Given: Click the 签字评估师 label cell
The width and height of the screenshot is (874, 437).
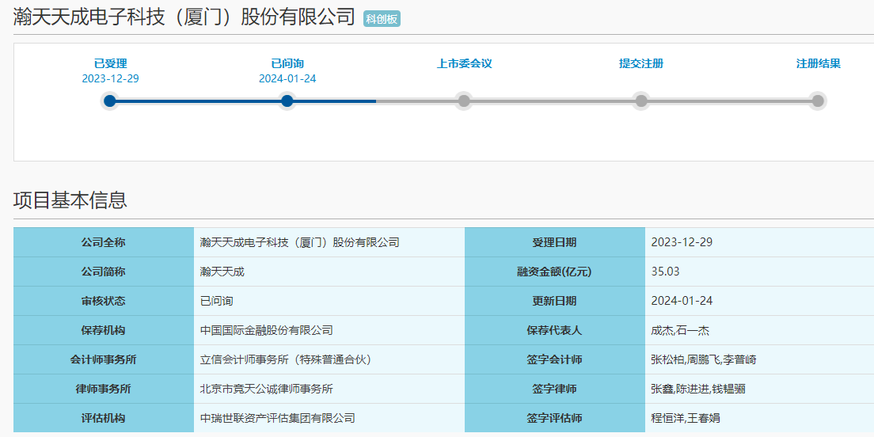Looking at the screenshot, I should coord(555,418).
